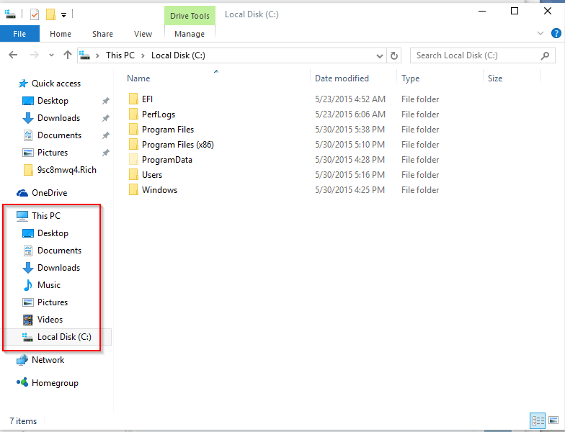Click the Back navigation arrow

click(x=13, y=55)
